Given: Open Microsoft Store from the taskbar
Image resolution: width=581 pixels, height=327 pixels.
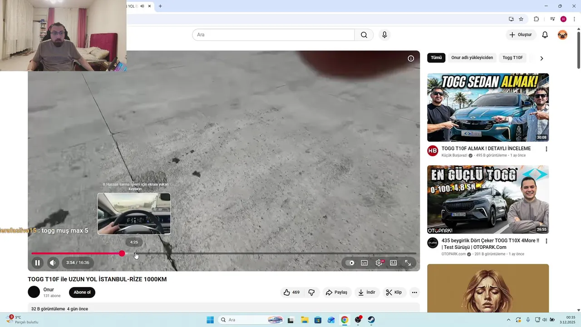Looking at the screenshot, I should click(318, 320).
